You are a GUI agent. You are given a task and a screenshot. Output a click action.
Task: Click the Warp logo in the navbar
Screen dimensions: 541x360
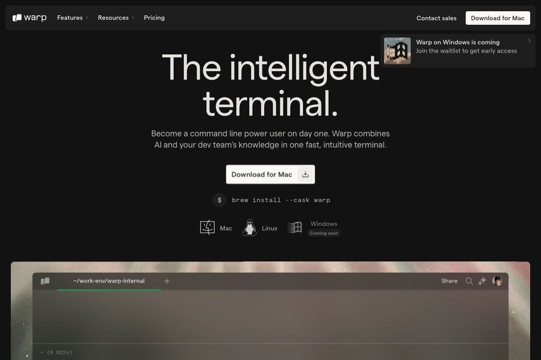pos(29,17)
